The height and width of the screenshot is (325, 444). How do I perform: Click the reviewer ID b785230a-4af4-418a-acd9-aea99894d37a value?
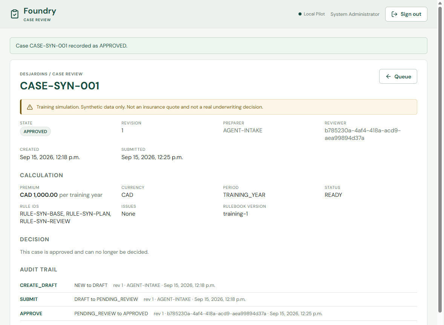point(363,134)
